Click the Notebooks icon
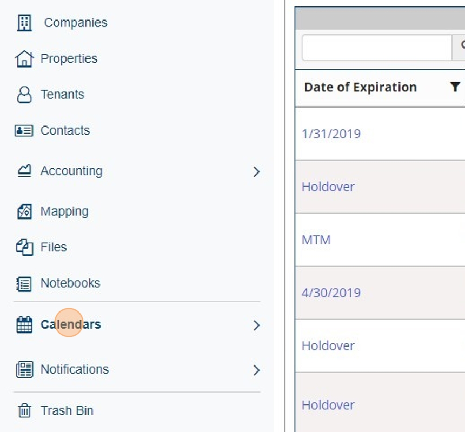Screen dimensions: 465x432 point(24,283)
